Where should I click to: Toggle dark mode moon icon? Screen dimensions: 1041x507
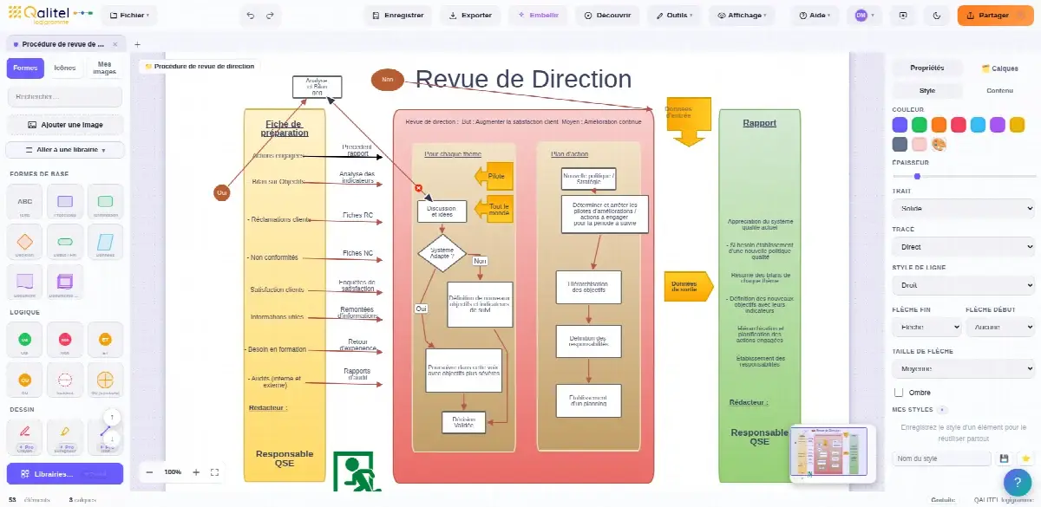pos(936,16)
